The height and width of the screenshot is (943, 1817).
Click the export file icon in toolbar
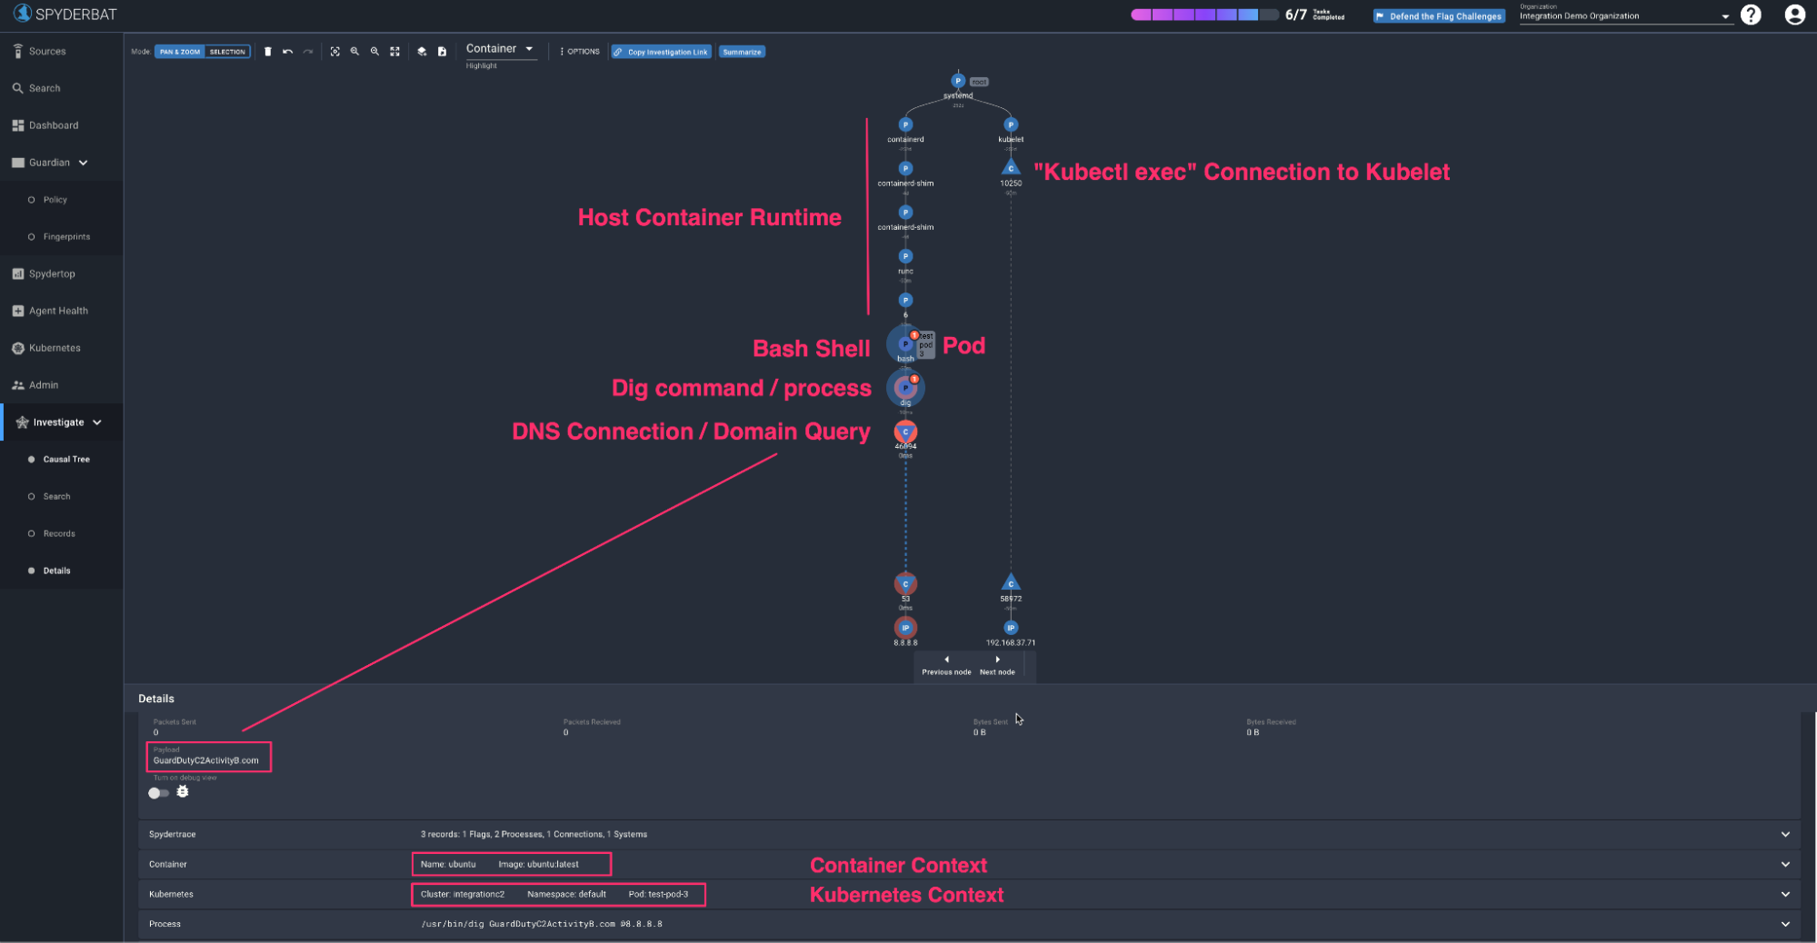tap(442, 52)
